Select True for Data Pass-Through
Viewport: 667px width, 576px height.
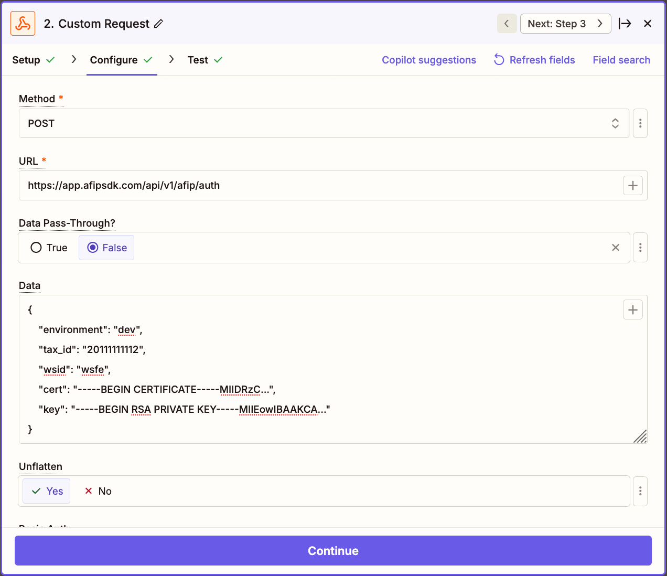pyautogui.click(x=49, y=248)
